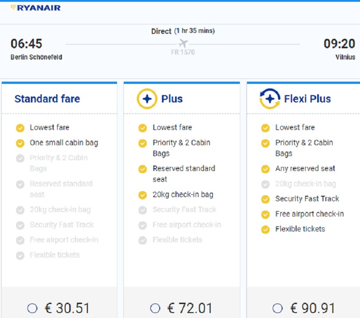The width and height of the screenshot is (360, 318).
Task: Click the Plus fare heading text
Action: [x=172, y=99]
